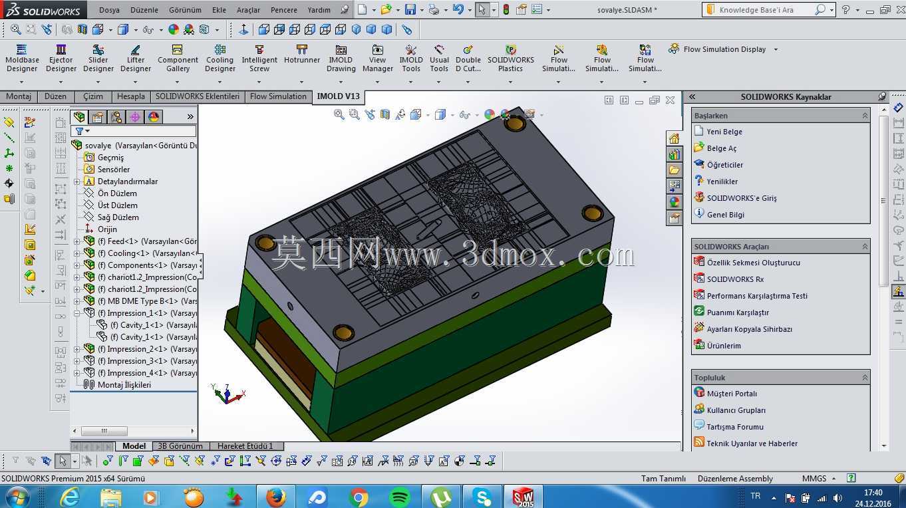
Task: Open the Tartışma Forumu link
Action: click(735, 427)
